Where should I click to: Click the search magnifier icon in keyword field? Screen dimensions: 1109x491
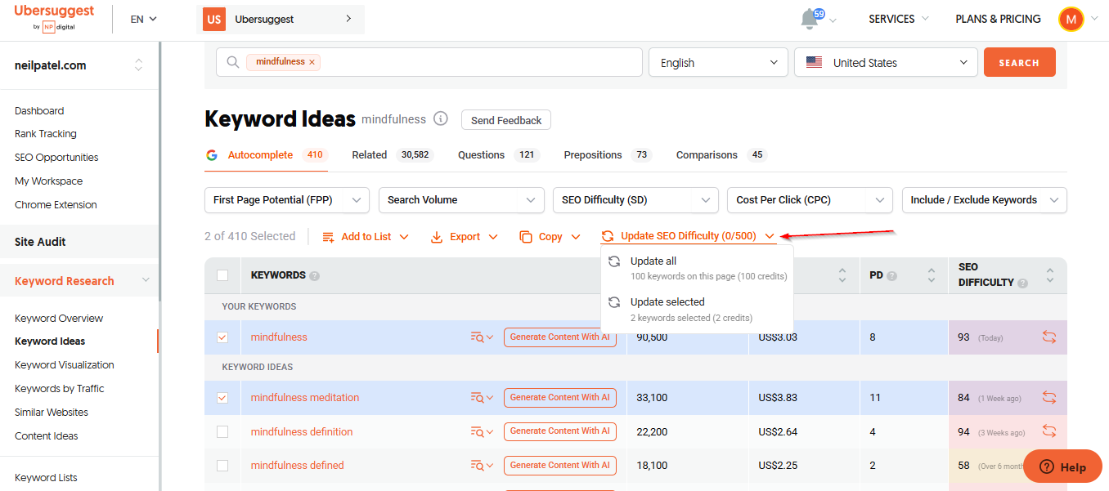pyautogui.click(x=233, y=62)
